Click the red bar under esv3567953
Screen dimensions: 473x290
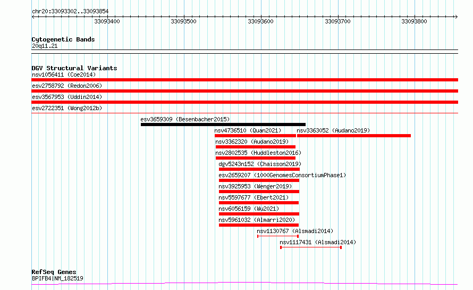coord(244,102)
